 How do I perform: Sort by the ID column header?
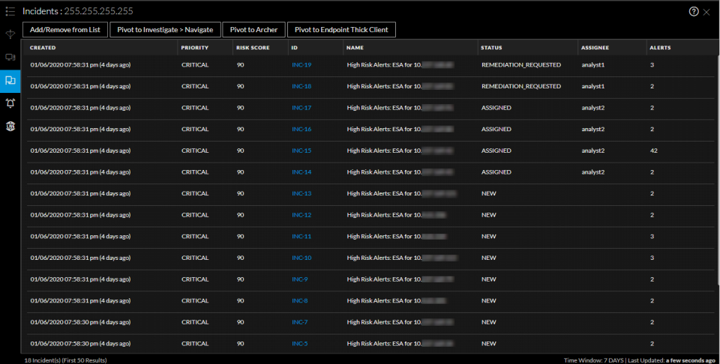[x=294, y=48]
